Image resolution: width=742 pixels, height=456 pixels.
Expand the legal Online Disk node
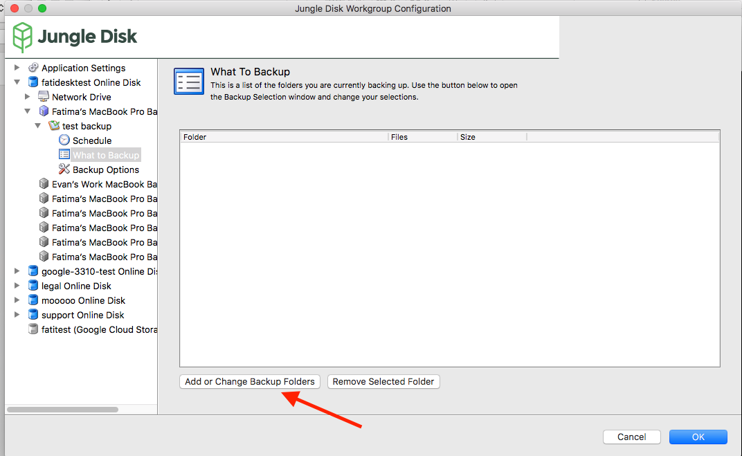click(17, 285)
